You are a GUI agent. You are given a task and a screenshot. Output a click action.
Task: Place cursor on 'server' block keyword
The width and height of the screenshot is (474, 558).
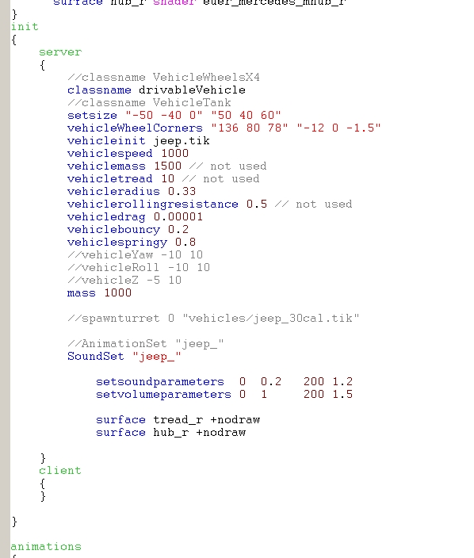coord(60,52)
